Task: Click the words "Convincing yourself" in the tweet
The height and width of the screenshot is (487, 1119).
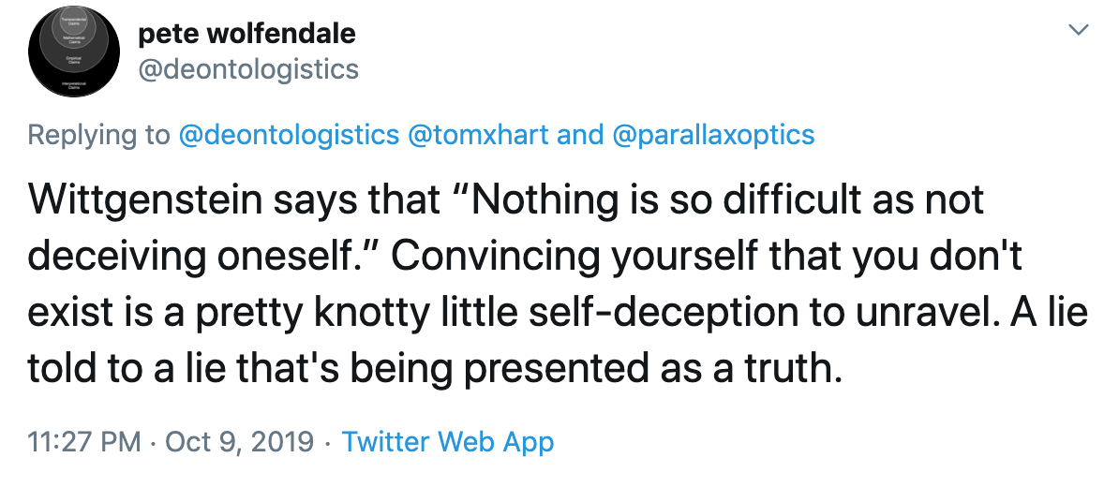Action: coord(510,257)
